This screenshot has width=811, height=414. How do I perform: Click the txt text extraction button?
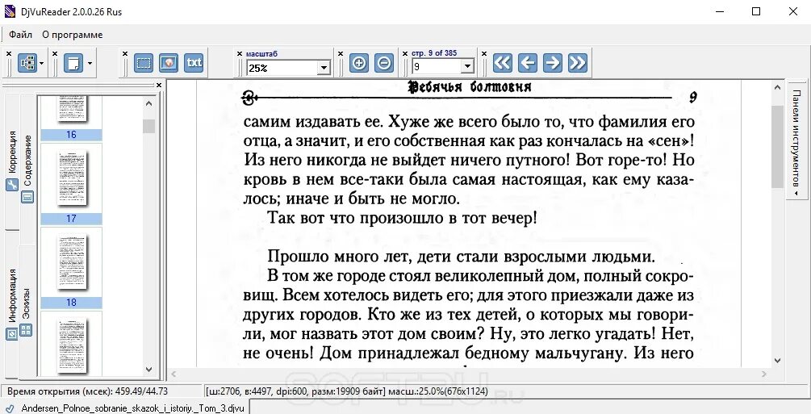click(194, 63)
